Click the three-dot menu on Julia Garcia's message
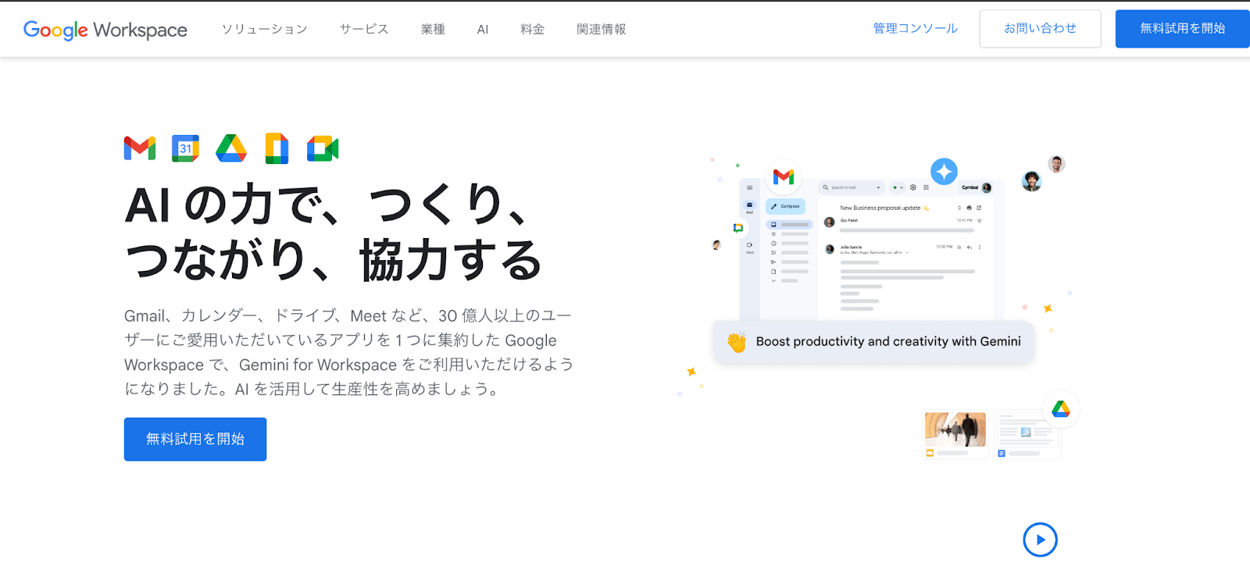Viewport: 1250px width, 584px height. point(980,247)
